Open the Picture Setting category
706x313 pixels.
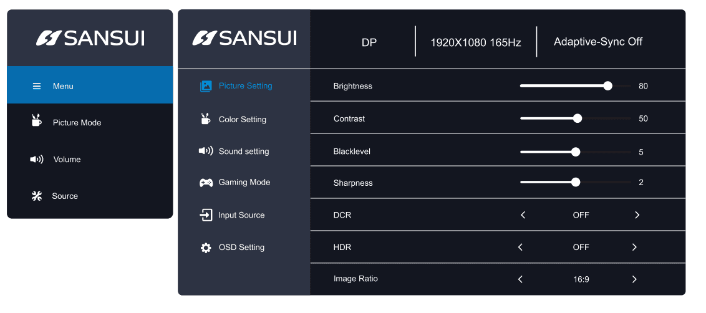pyautogui.click(x=244, y=85)
